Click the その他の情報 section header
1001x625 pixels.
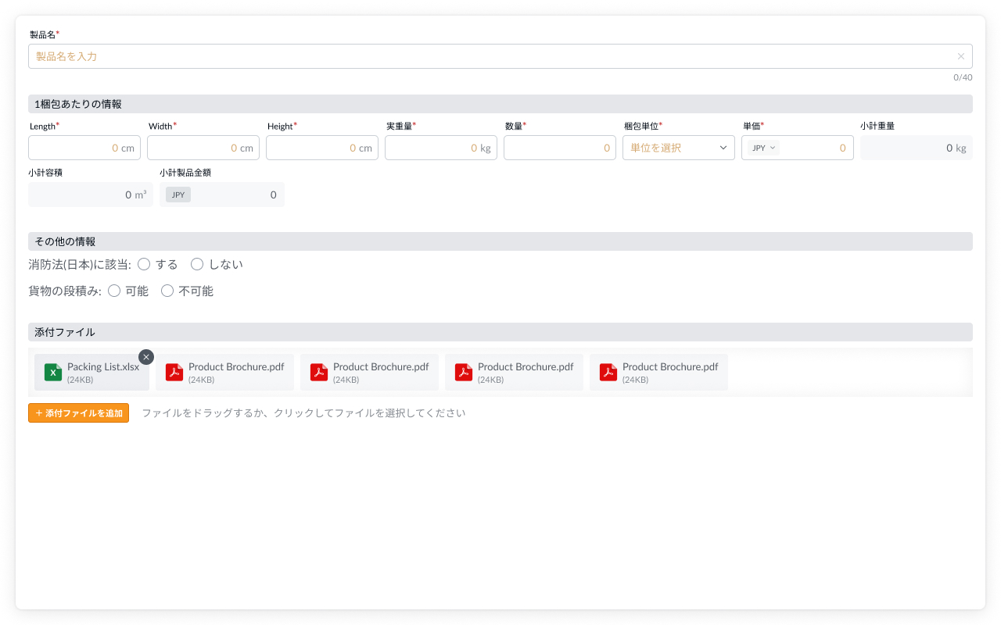point(500,241)
